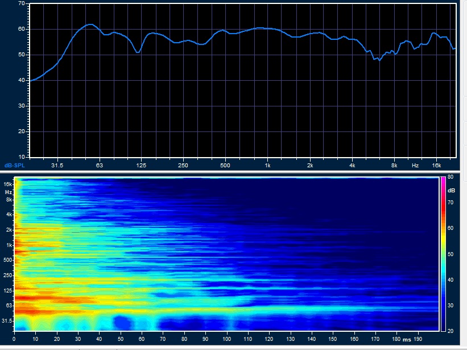Click the Hz label on spectrogram frequency axis

tap(9, 192)
